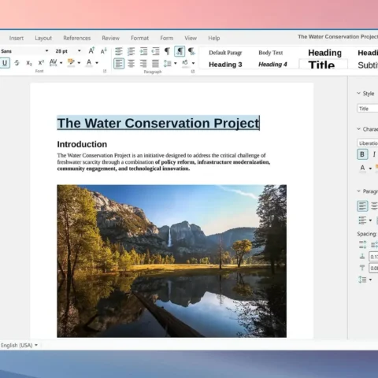Collapse the sidebar Character section
Image resolution: width=378 pixels, height=378 pixels.
359,129
